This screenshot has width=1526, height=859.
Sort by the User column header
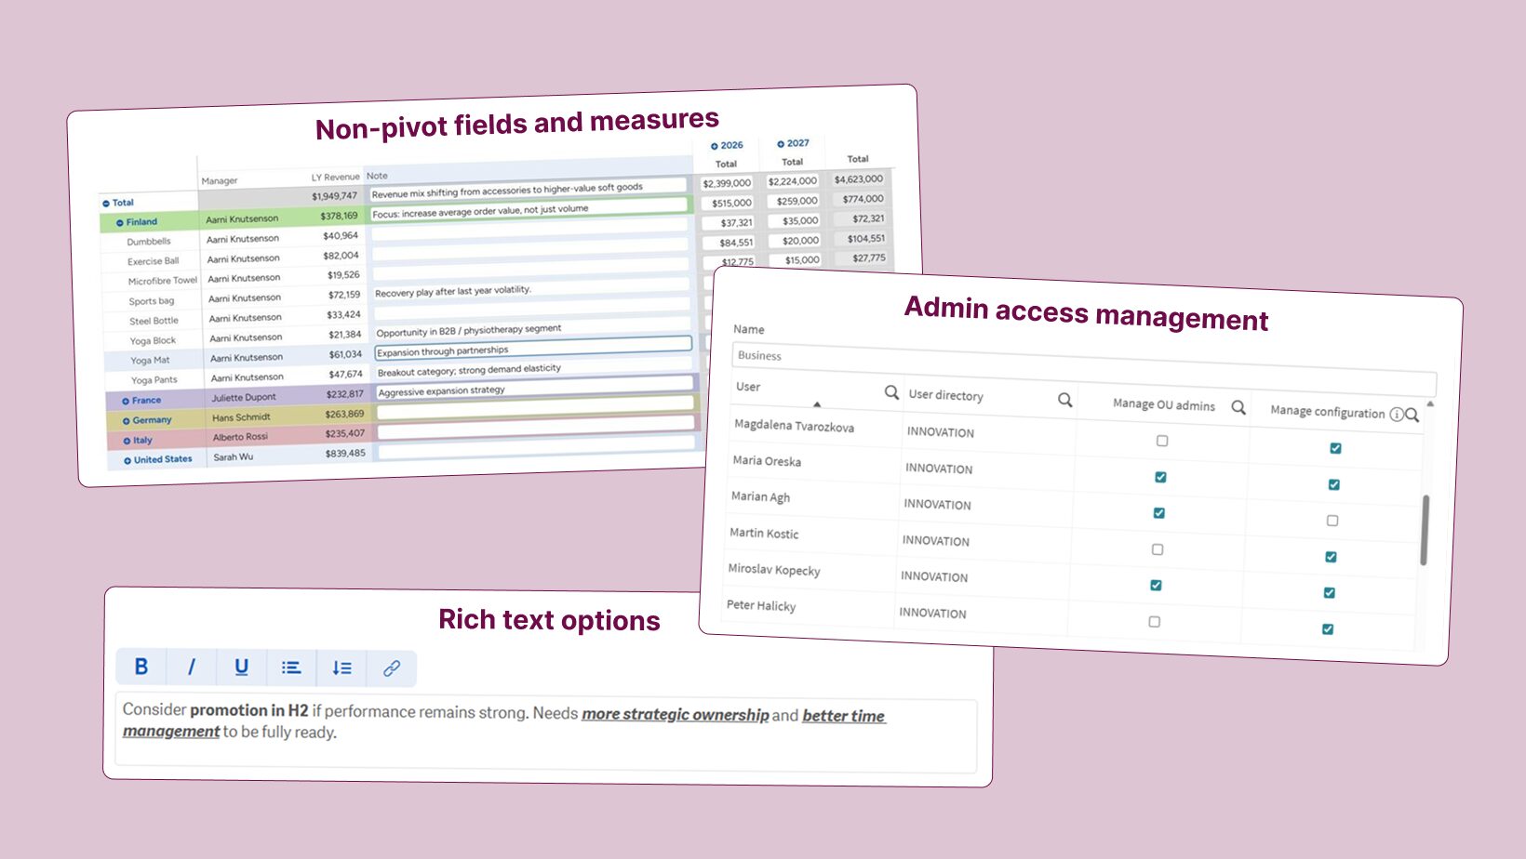[x=748, y=387]
